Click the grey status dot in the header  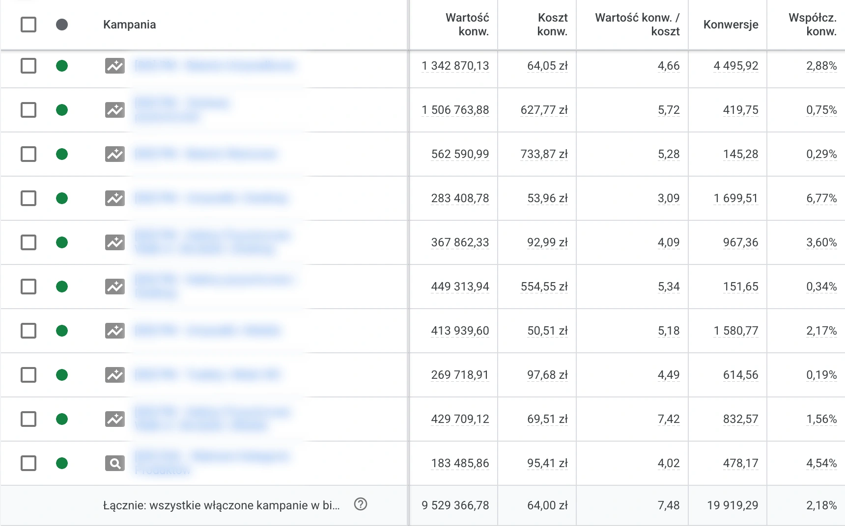click(62, 25)
